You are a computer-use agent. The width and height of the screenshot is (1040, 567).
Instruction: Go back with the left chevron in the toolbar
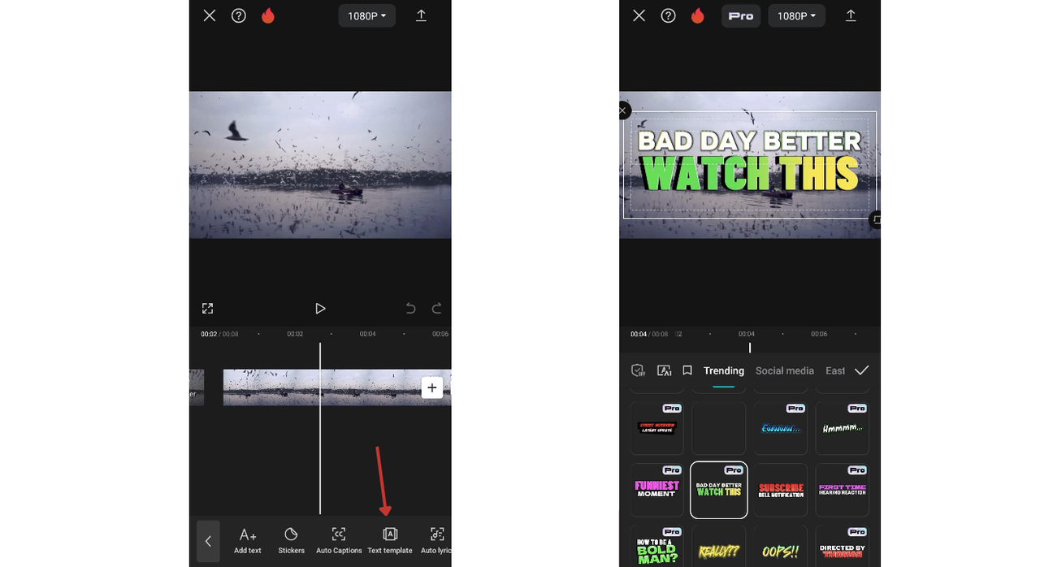[208, 541]
